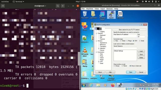The width and height of the screenshot is (161, 90).
Task: Switch to PuTTY in Windows taskbar
Action: [120, 85]
